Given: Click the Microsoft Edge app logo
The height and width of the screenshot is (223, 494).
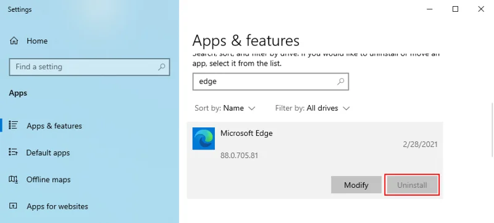Looking at the screenshot, I should [204, 138].
